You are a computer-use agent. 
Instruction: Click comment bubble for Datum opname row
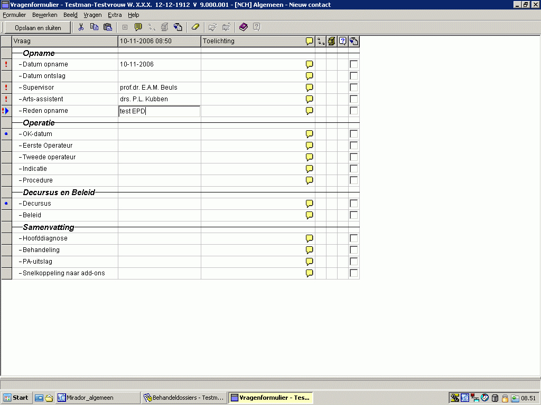point(310,64)
